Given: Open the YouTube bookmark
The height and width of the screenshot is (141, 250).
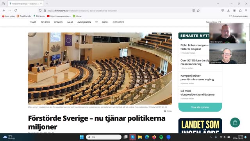Looking at the screenshot, I should pos(59,16).
